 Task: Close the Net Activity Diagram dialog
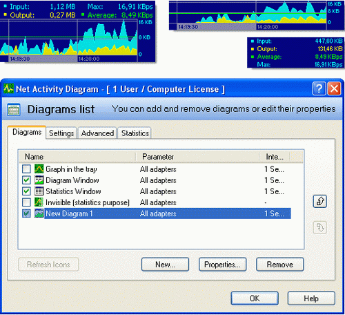334,88
